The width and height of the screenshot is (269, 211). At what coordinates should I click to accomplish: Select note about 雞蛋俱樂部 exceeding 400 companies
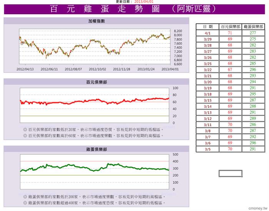click(95, 203)
